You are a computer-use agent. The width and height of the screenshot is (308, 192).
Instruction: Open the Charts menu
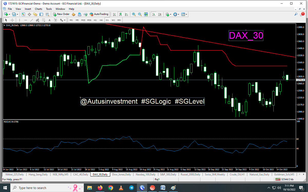[x=38, y=9]
